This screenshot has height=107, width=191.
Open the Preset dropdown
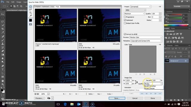141,7
